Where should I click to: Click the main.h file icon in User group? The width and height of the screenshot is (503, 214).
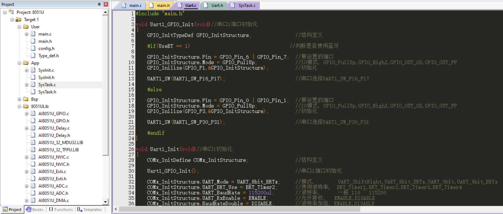tap(33, 41)
